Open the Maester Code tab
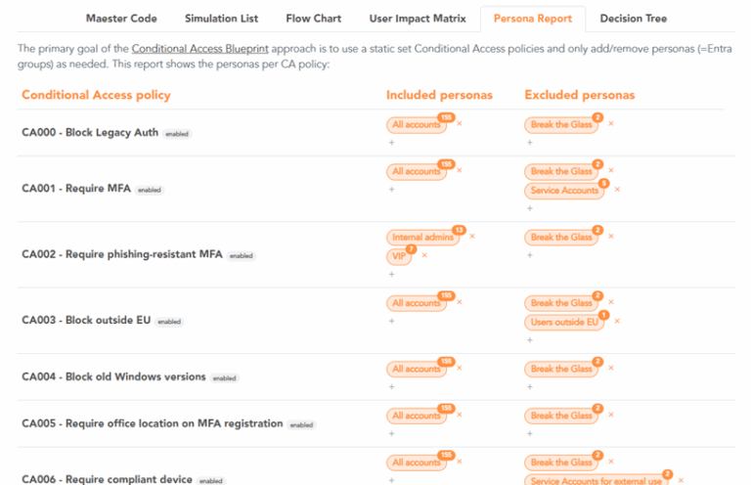Image resolution: width=751 pixels, height=485 pixels. pos(121,19)
